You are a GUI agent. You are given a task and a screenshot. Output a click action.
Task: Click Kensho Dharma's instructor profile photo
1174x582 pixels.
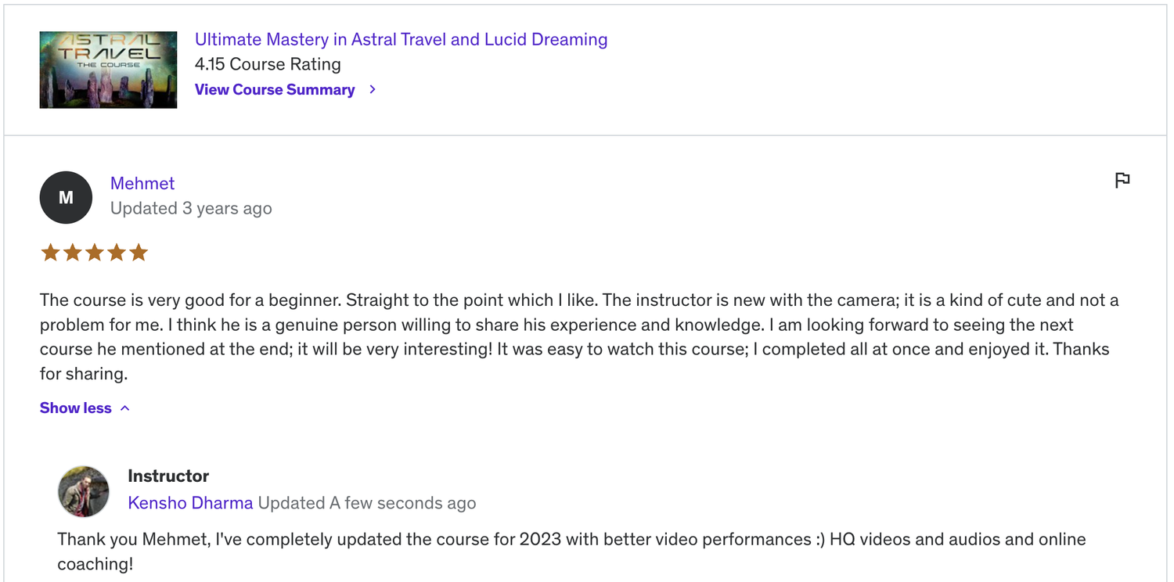84,491
